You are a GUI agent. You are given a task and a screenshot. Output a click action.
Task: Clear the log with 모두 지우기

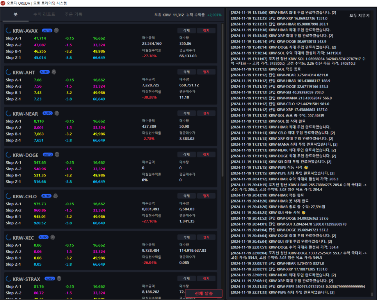click(359, 15)
